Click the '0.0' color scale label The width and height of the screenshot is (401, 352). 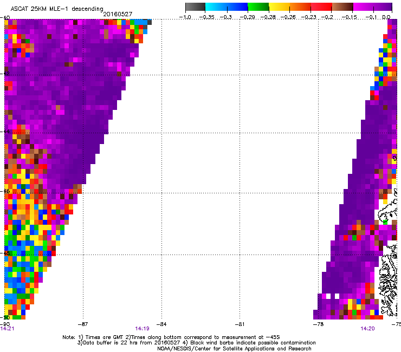pyautogui.click(x=386, y=17)
